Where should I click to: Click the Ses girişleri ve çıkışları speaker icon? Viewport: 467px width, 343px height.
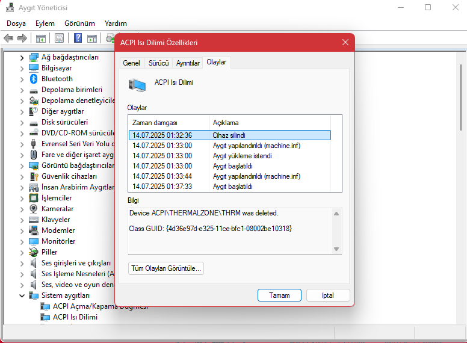click(33, 263)
